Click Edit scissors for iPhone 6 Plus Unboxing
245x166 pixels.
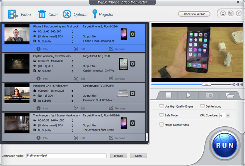coord(79,49)
